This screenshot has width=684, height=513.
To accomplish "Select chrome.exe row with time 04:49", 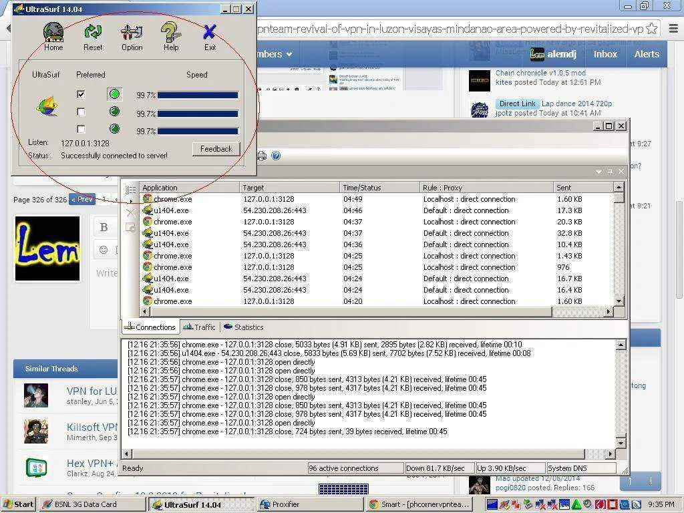I will [377, 199].
